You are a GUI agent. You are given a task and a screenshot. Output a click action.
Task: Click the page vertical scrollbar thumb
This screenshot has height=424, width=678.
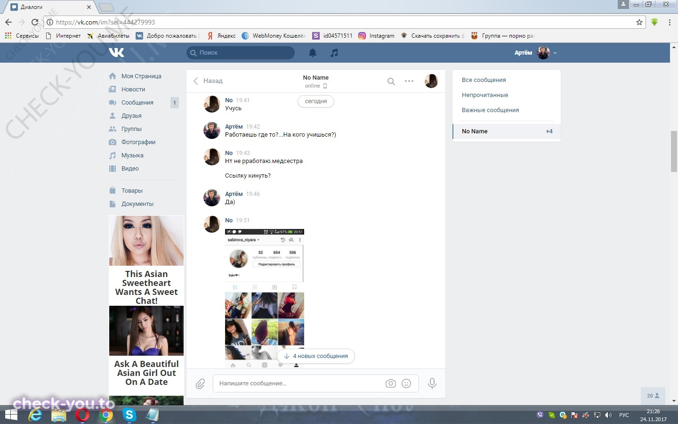point(674,152)
